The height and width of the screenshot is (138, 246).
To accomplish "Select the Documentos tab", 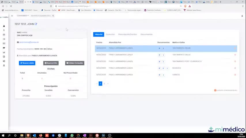I will pyautogui.click(x=146, y=34).
